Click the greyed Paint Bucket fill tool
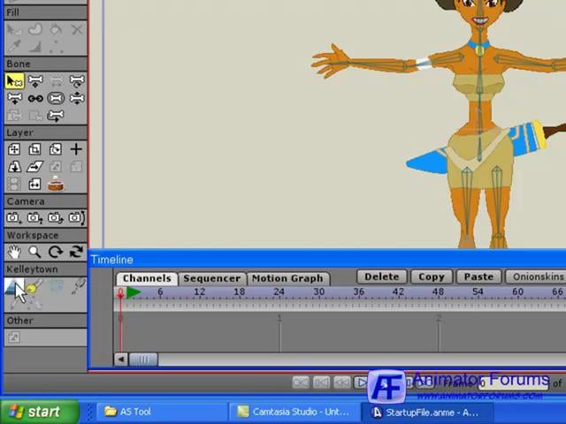Image resolution: width=566 pixels, height=424 pixels. [x=56, y=29]
